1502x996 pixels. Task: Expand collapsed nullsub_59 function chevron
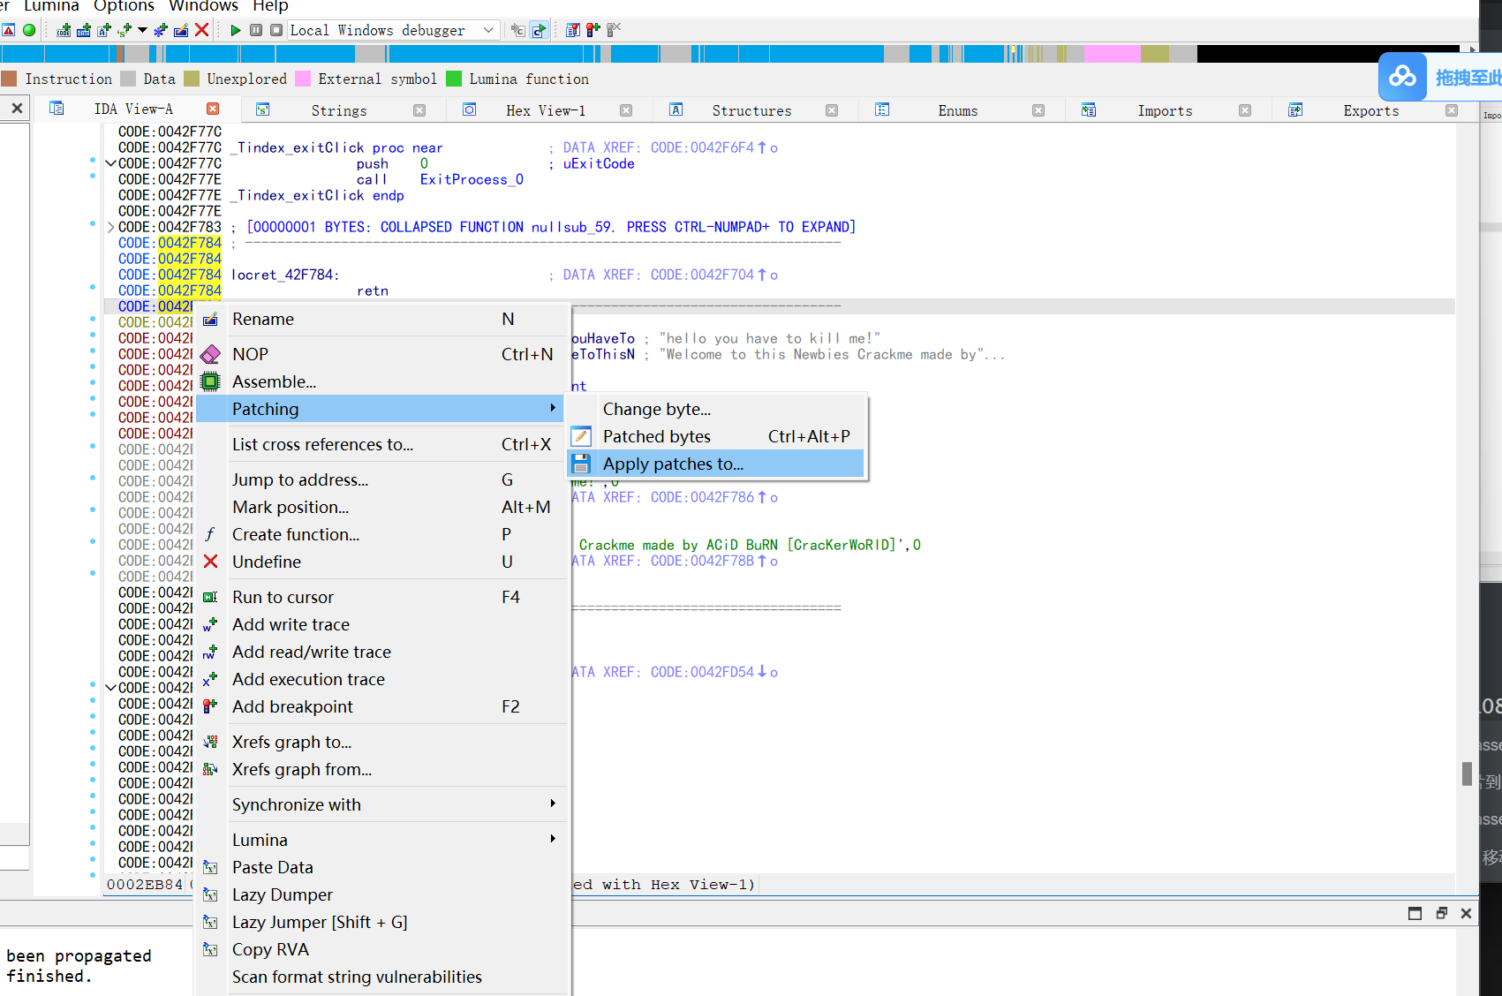click(x=110, y=227)
